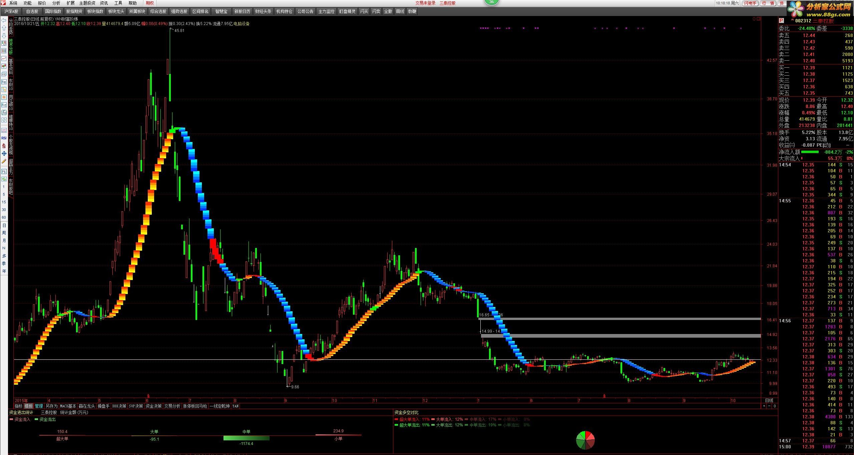Click the 新股日历 toolbar button

tap(242, 11)
